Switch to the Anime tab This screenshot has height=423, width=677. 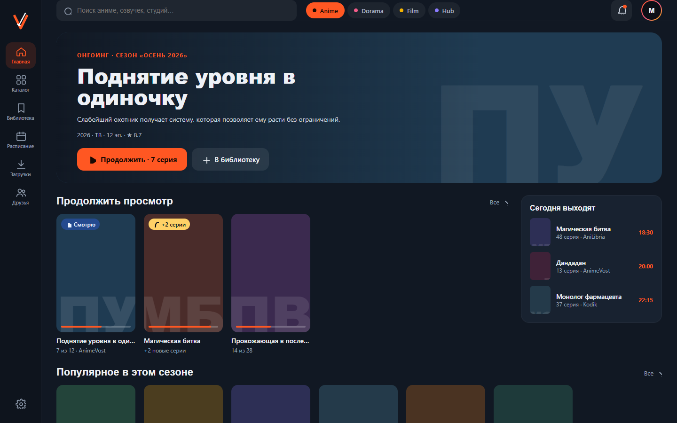pos(325,10)
